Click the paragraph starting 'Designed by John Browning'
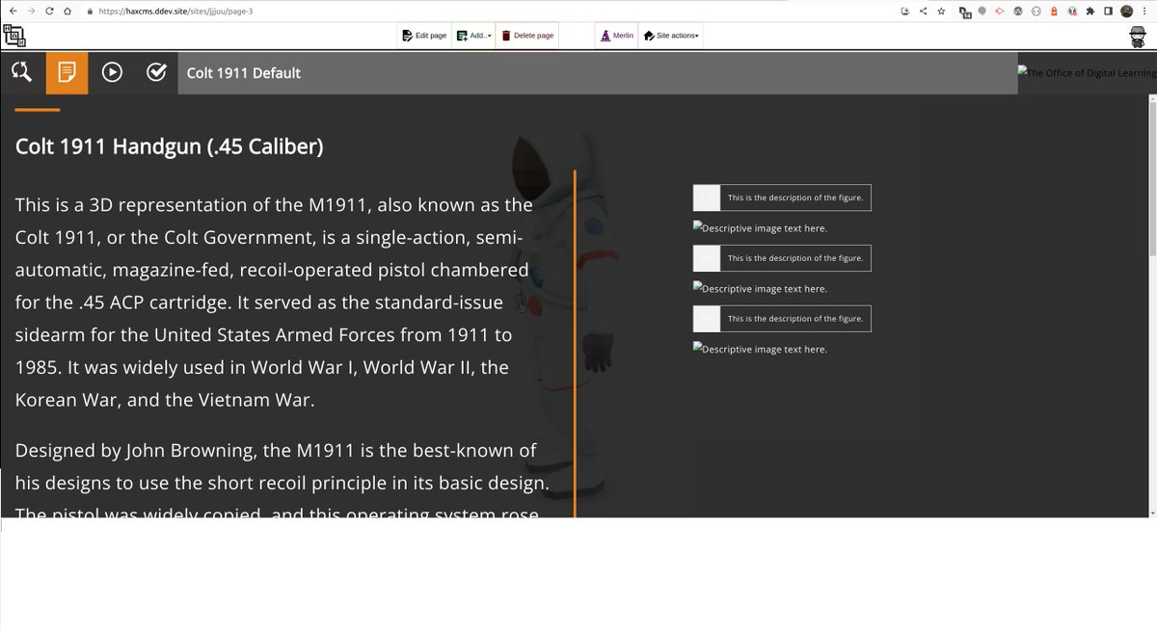Image resolution: width=1157 pixels, height=631 pixels. click(x=283, y=481)
